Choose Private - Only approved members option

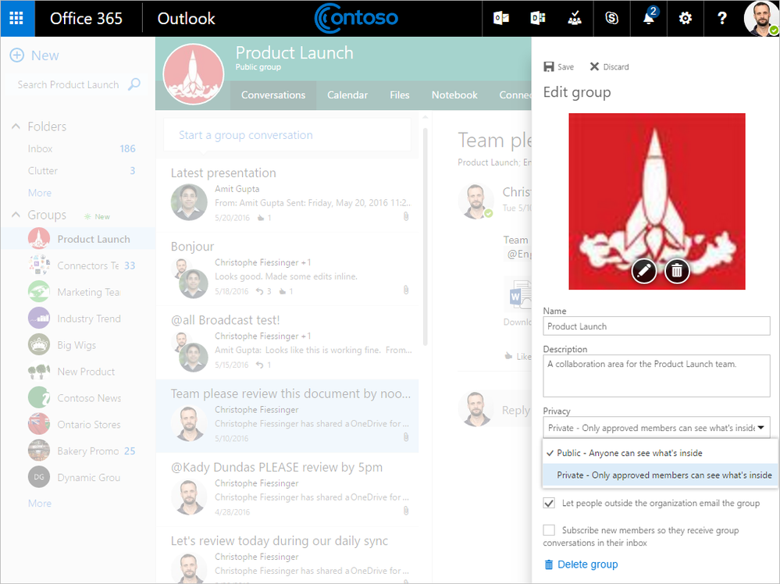(660, 475)
